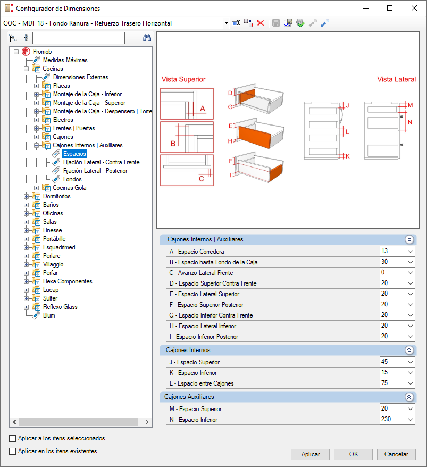Click the Fondos tag icon
Screen dimensions: 427x467
[56, 179]
